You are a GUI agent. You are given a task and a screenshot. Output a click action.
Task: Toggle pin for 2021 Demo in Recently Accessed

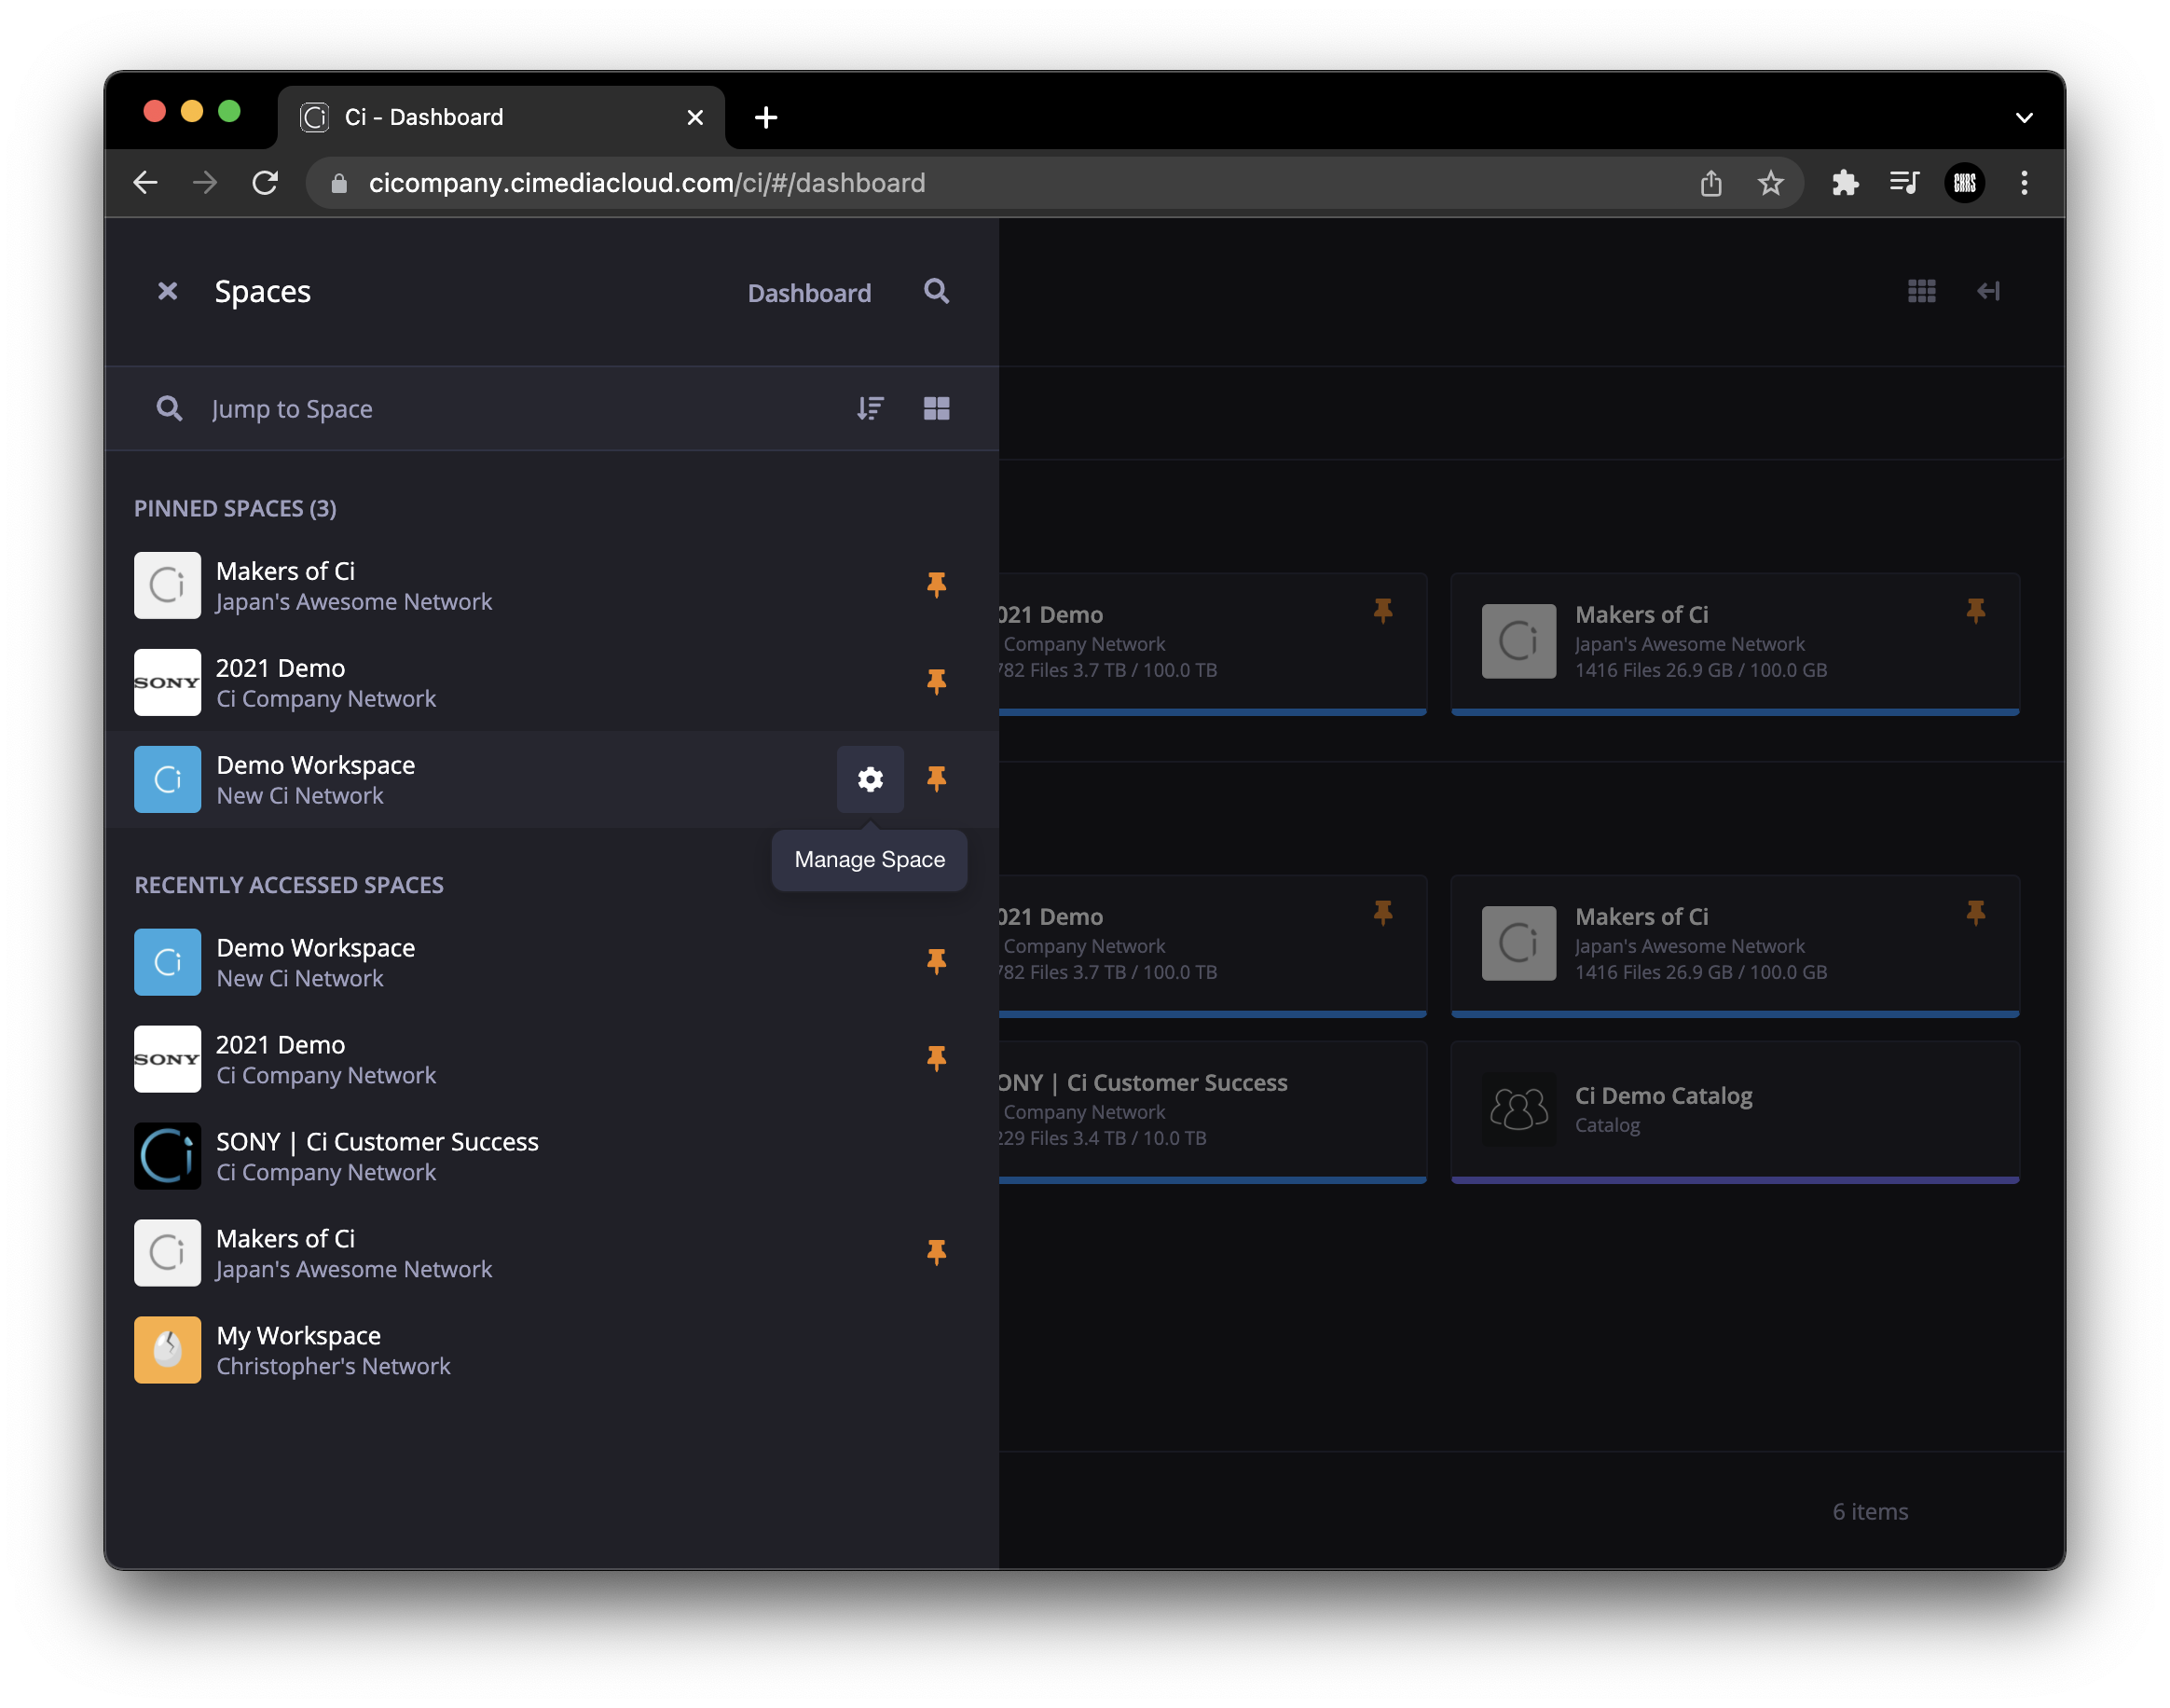[936, 1058]
